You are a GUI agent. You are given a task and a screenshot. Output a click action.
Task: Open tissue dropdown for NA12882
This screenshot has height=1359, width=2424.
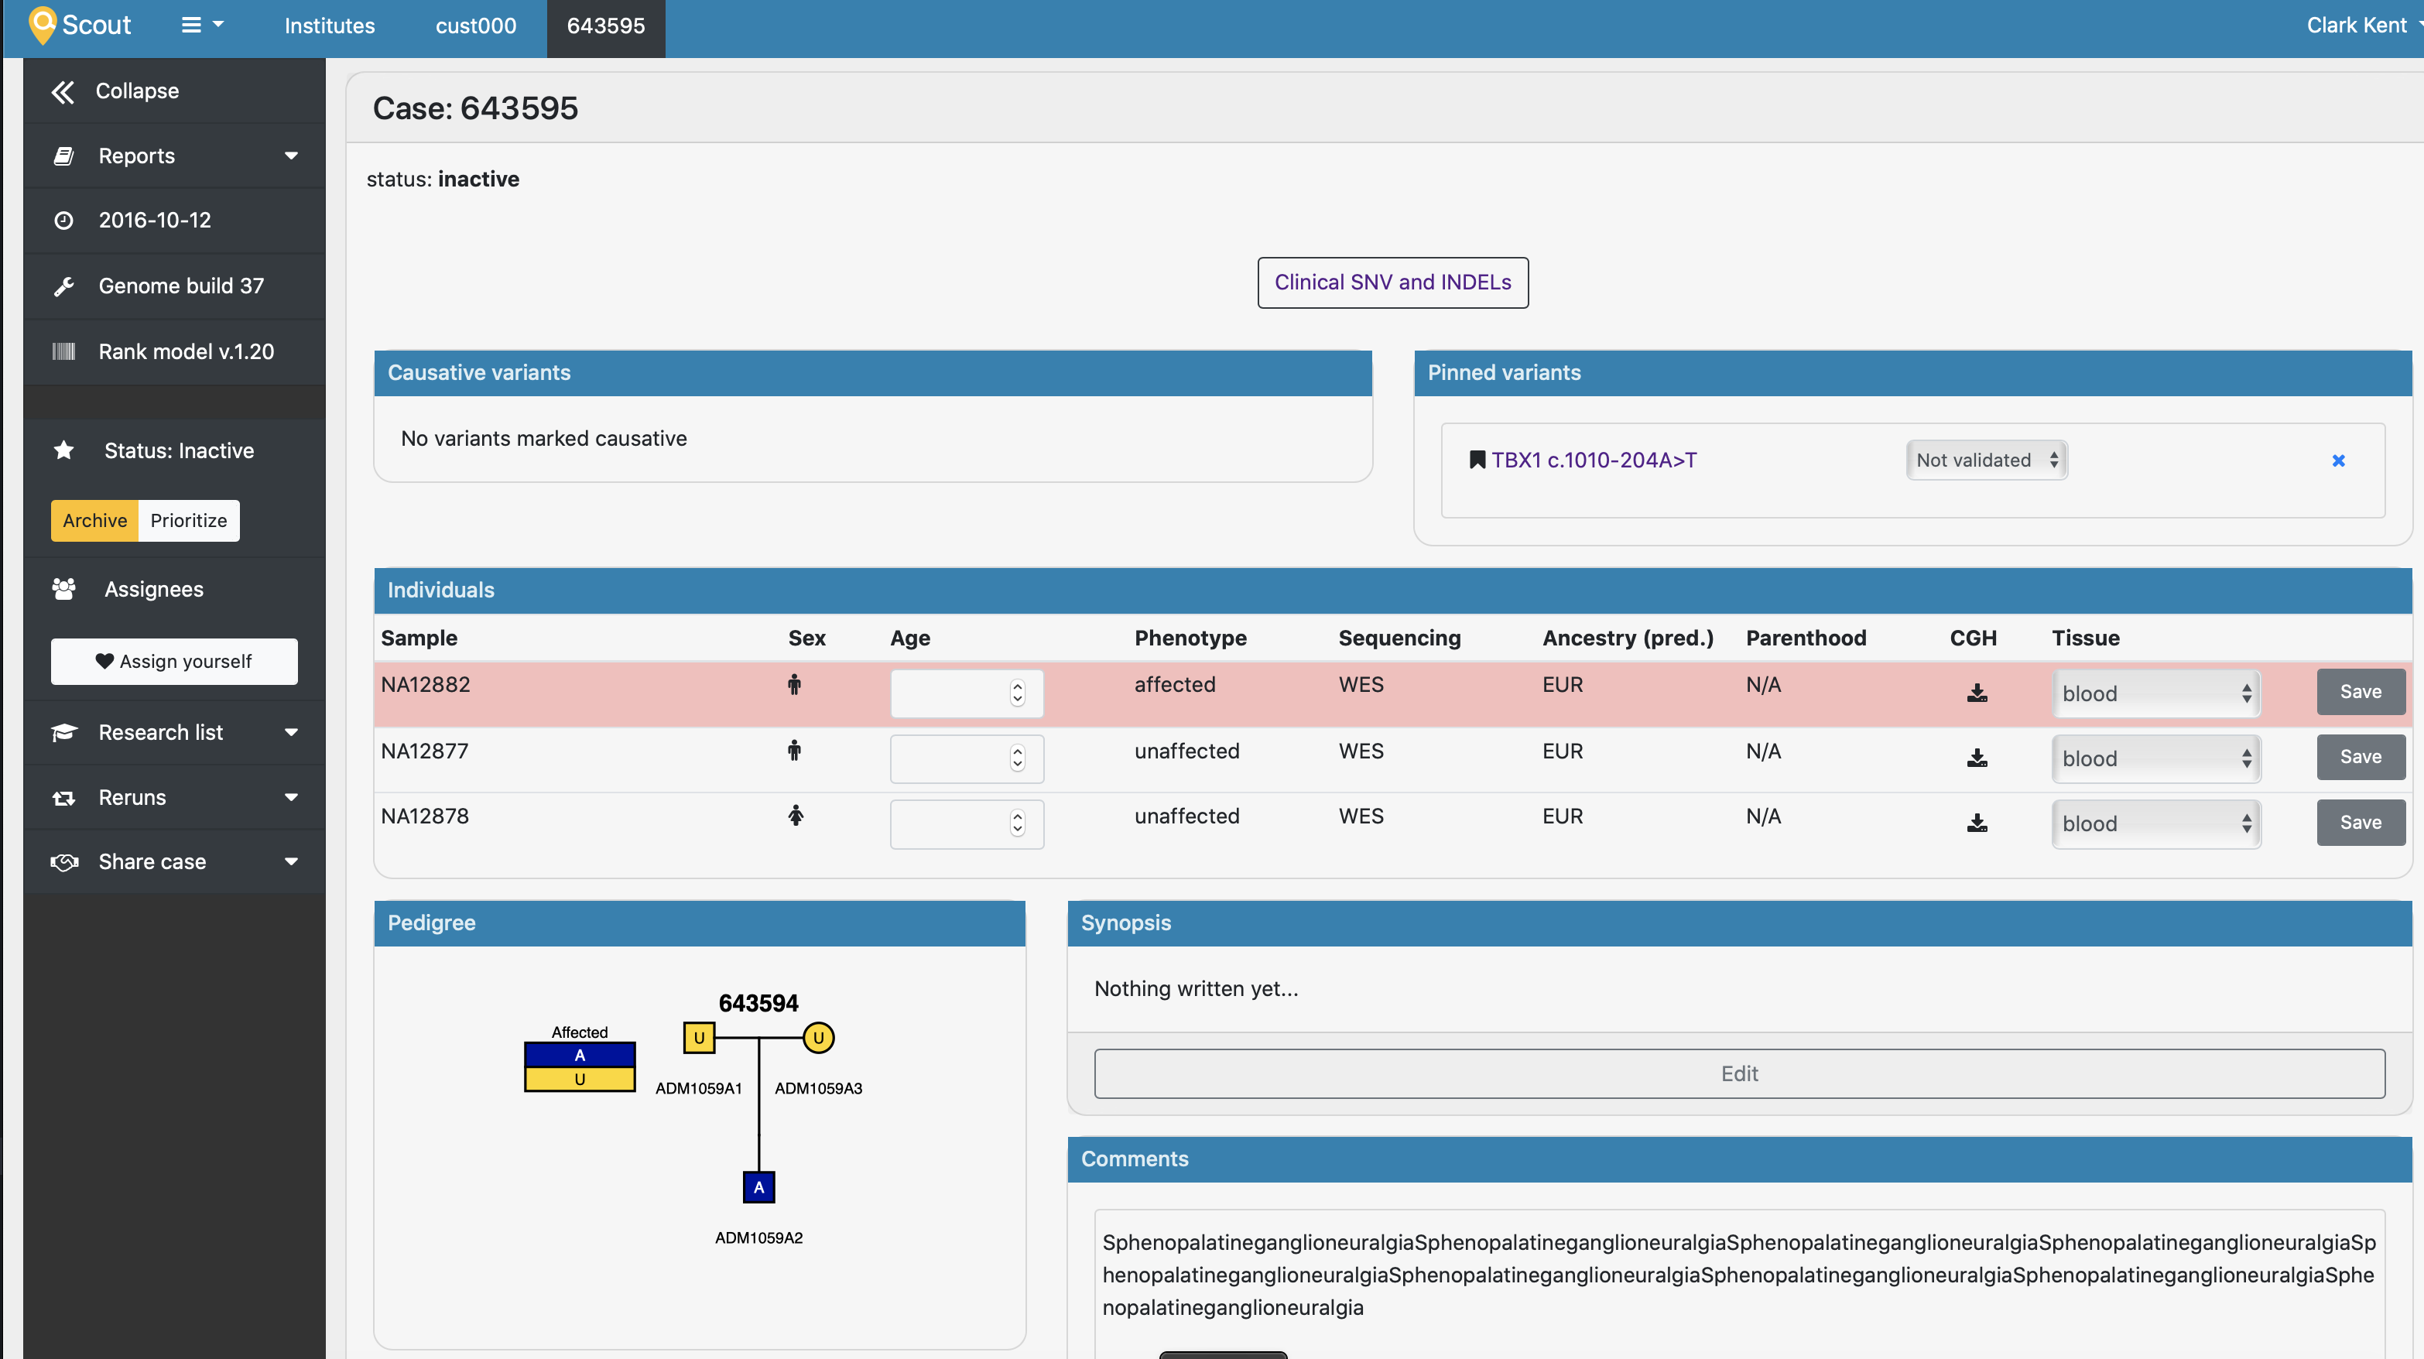pyautogui.click(x=2155, y=693)
